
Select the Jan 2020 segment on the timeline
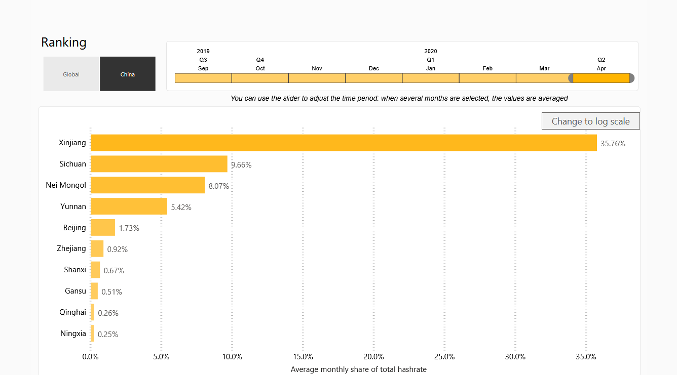point(431,78)
